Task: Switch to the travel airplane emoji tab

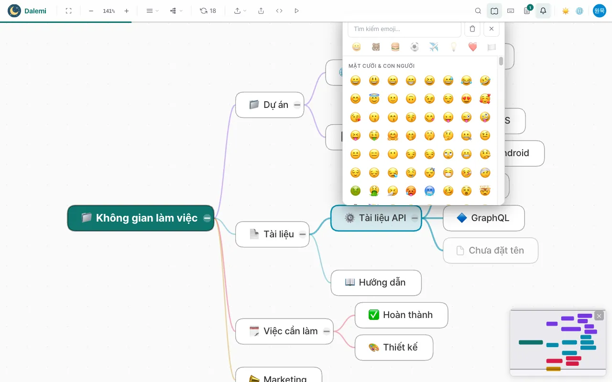Action: tap(434, 47)
